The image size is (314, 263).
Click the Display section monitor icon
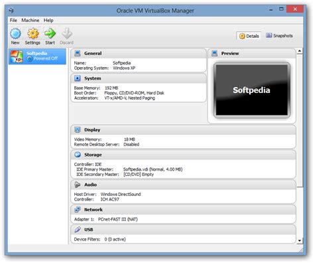coord(78,130)
